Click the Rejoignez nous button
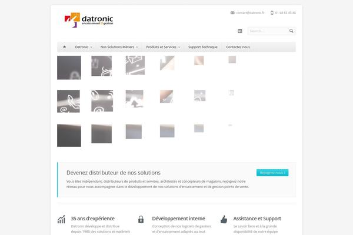Image resolution: width=353 pixels, height=235 pixels. (272, 173)
